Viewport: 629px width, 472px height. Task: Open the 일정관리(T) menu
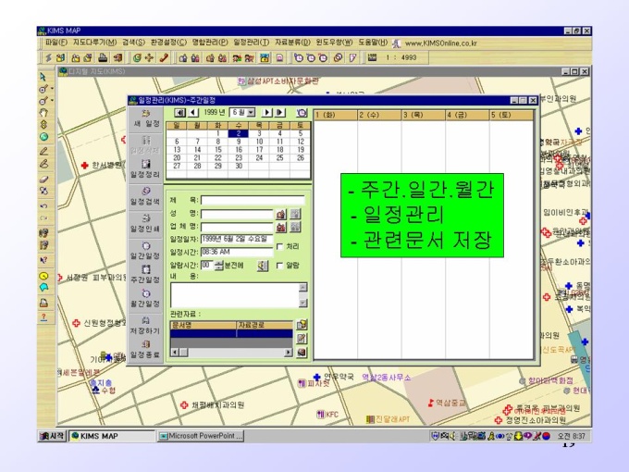(x=252, y=43)
